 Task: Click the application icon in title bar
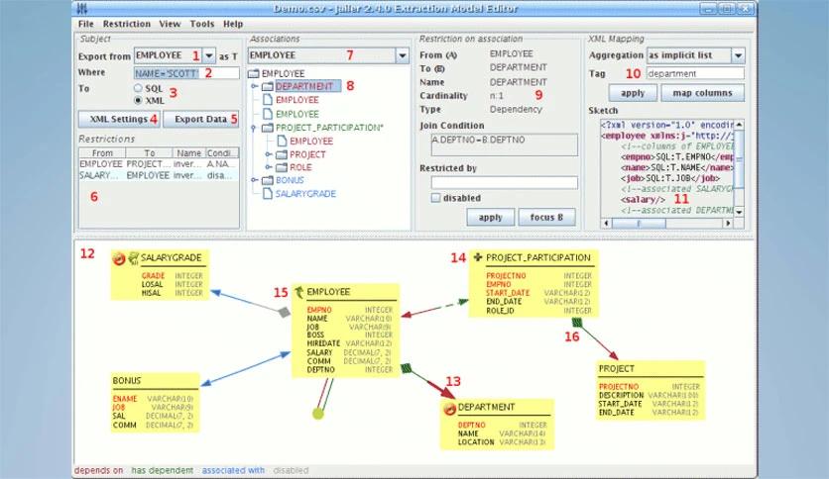coord(82,9)
